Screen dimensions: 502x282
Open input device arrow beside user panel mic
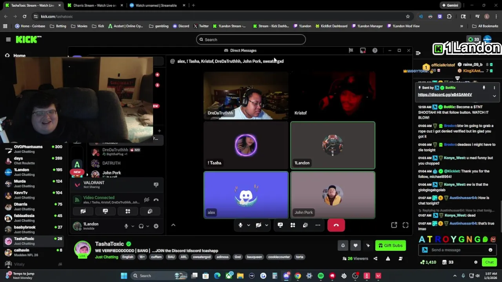(x=133, y=226)
